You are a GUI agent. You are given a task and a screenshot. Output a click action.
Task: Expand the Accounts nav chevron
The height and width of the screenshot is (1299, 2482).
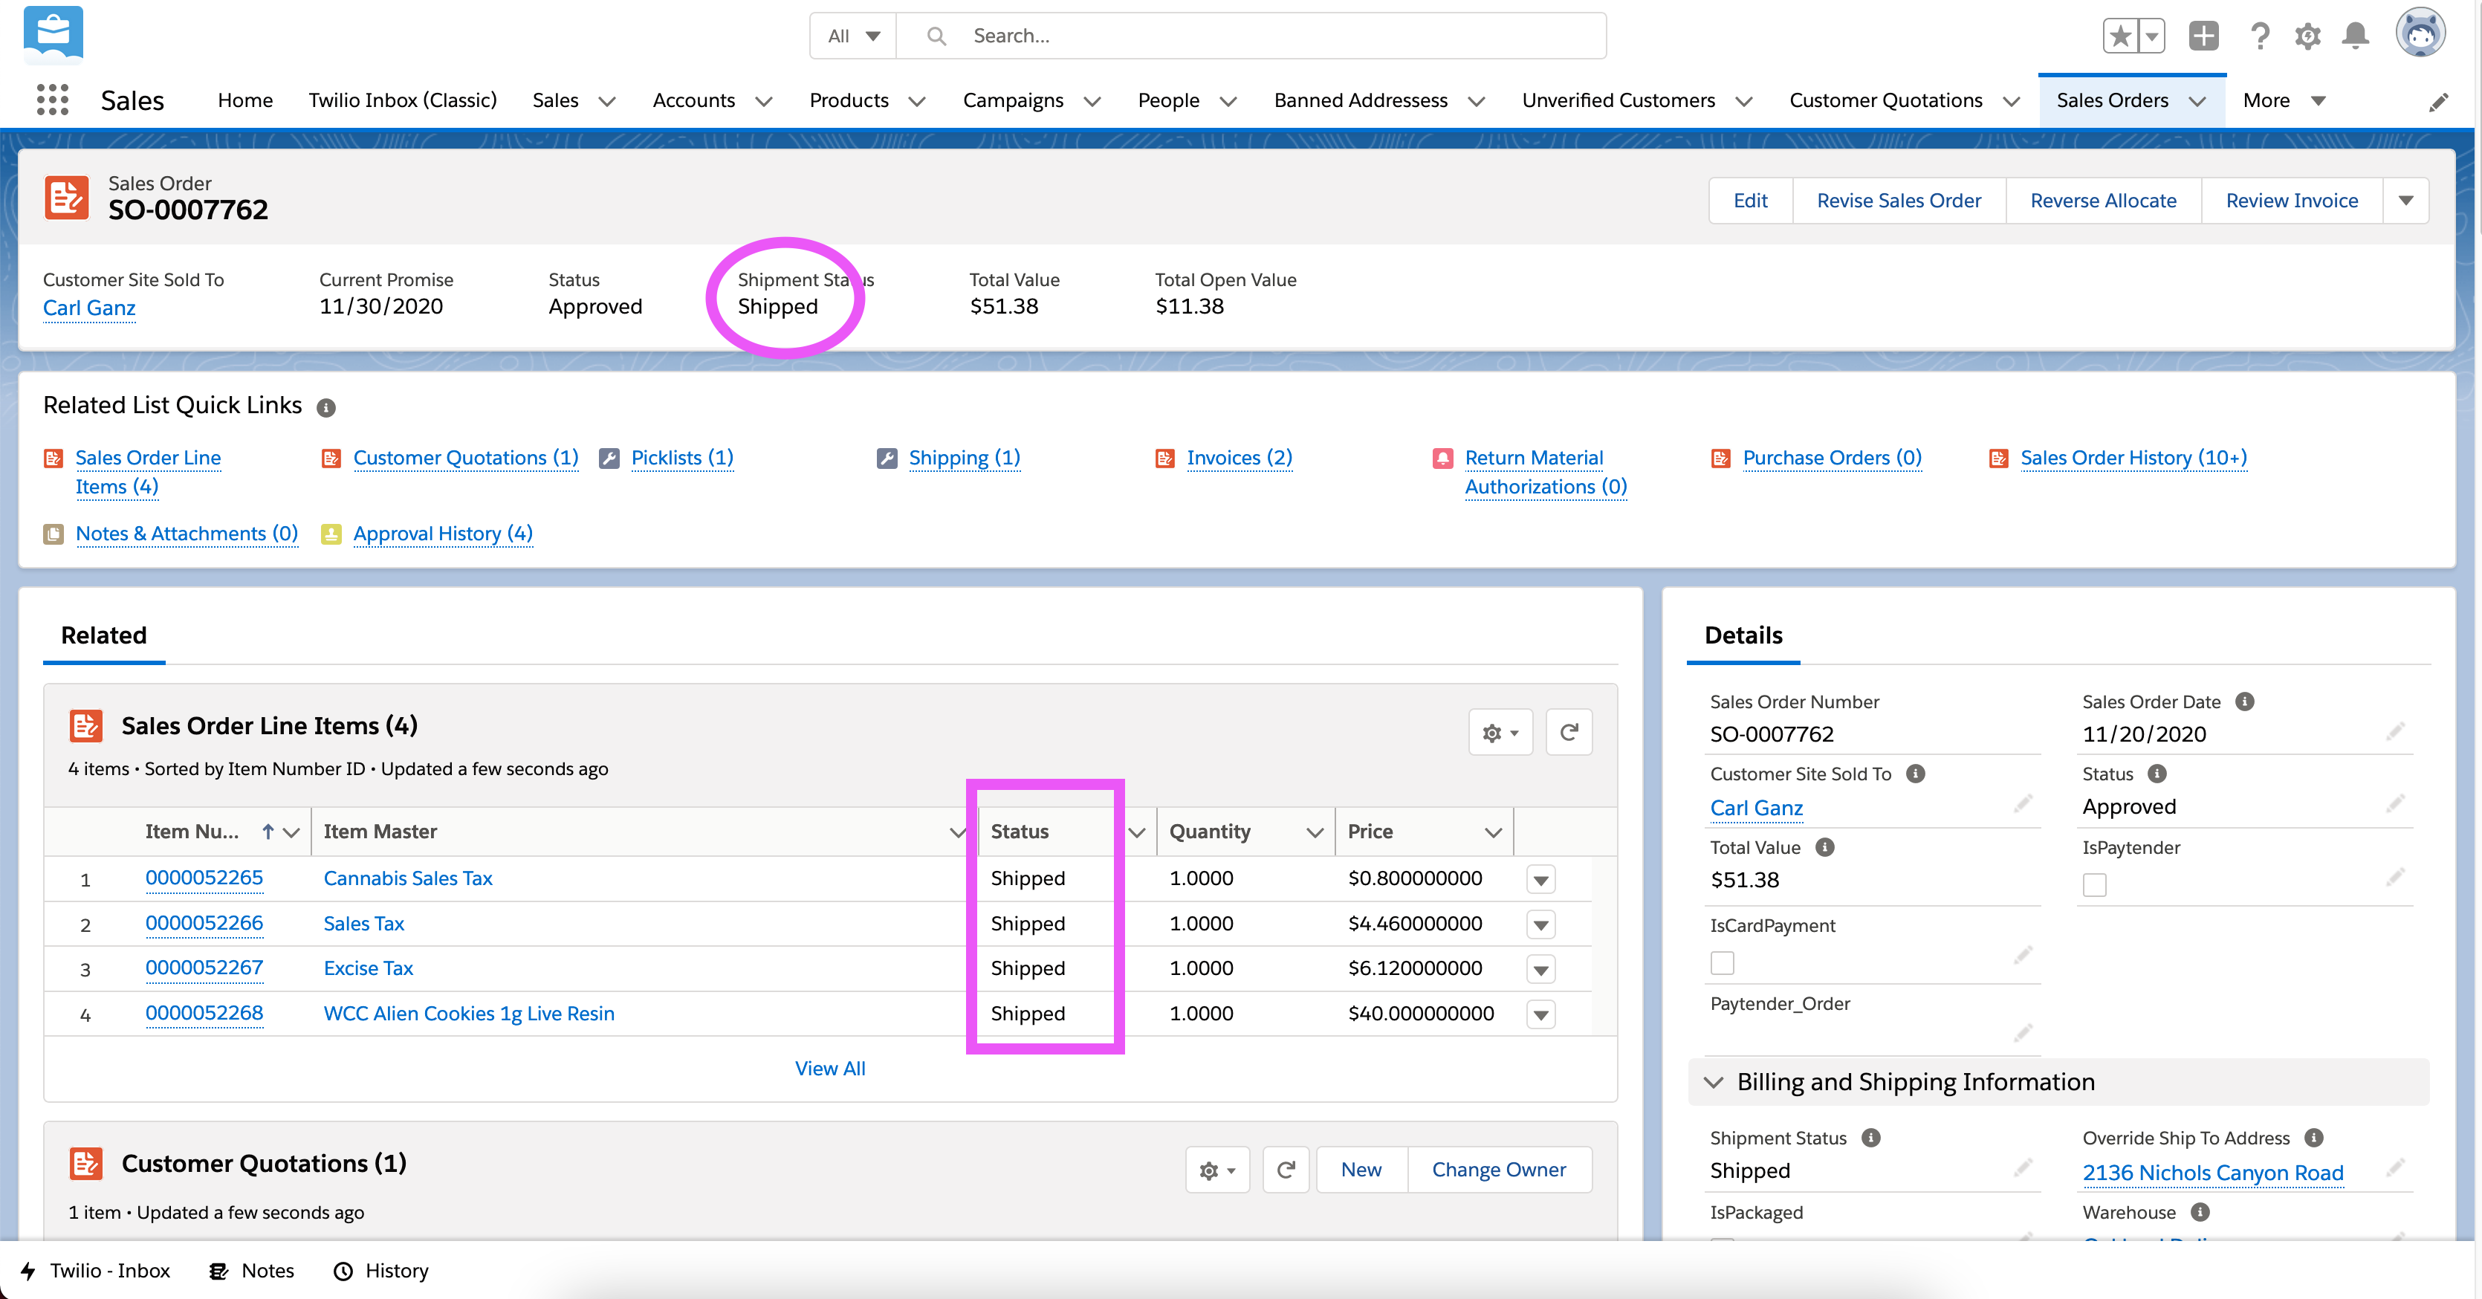pos(763,101)
